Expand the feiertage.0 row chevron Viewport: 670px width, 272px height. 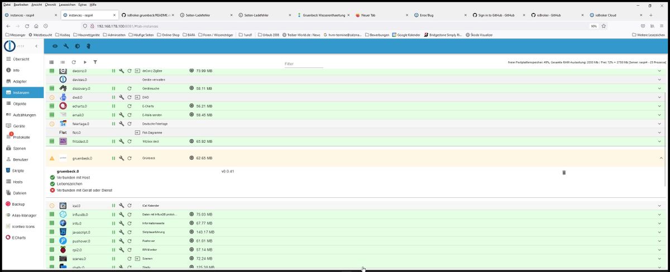660,123
